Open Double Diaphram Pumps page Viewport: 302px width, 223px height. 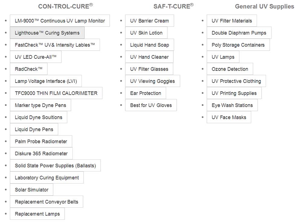239,33
